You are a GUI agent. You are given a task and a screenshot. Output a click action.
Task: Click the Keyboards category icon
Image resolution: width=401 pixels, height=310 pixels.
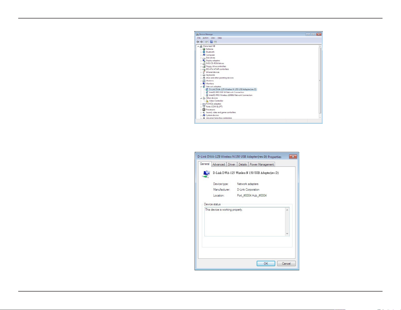point(204,75)
